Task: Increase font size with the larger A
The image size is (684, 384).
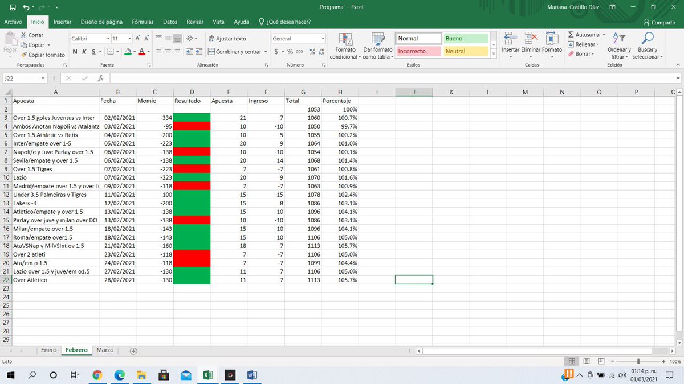Action: tap(138, 39)
